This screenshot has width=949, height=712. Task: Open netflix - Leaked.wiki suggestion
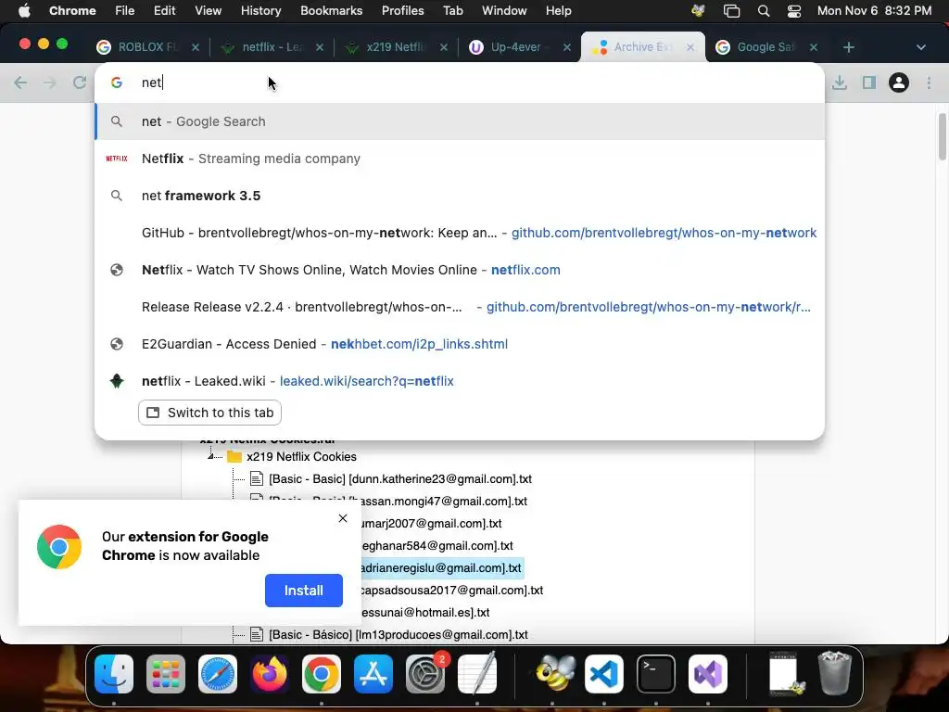pyautogui.click(x=460, y=381)
